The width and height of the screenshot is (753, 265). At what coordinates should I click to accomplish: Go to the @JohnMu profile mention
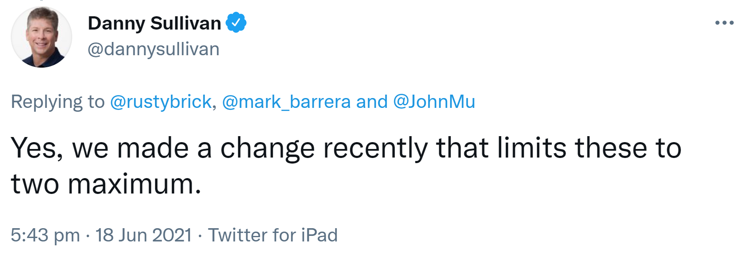tap(434, 102)
